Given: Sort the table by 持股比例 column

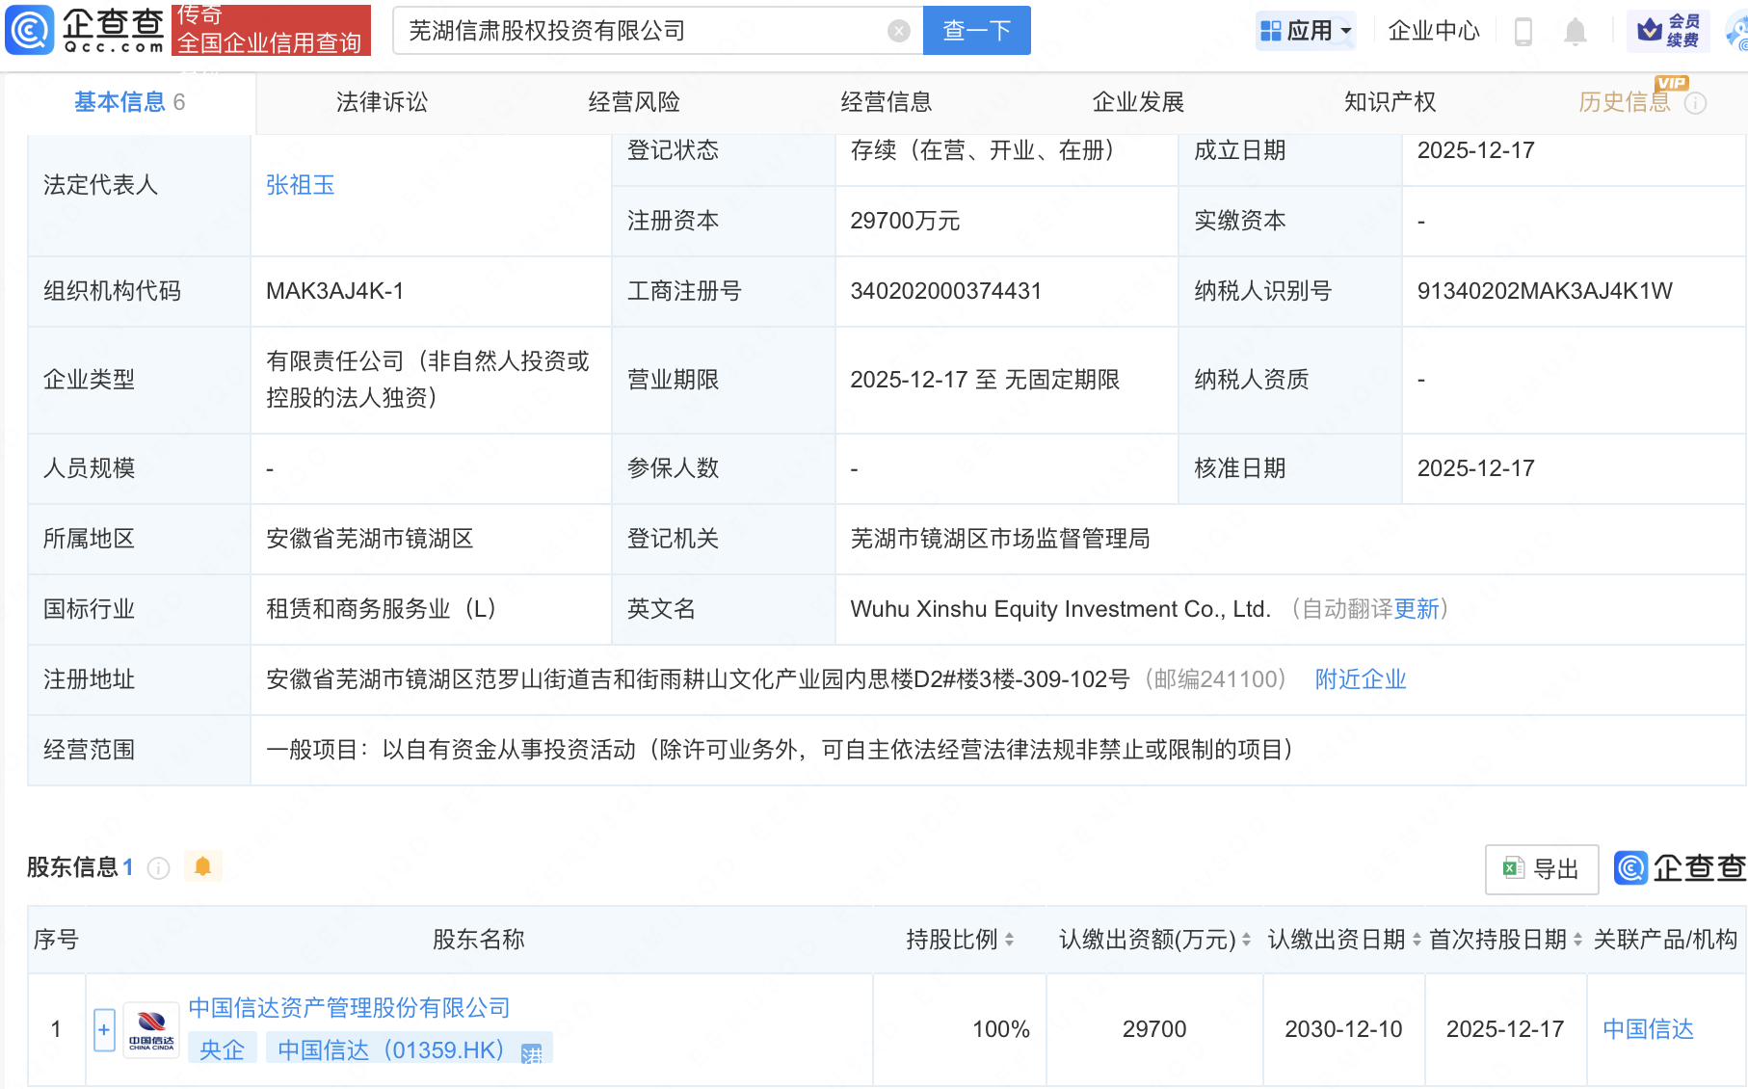Looking at the screenshot, I should pyautogui.click(x=1009, y=940).
